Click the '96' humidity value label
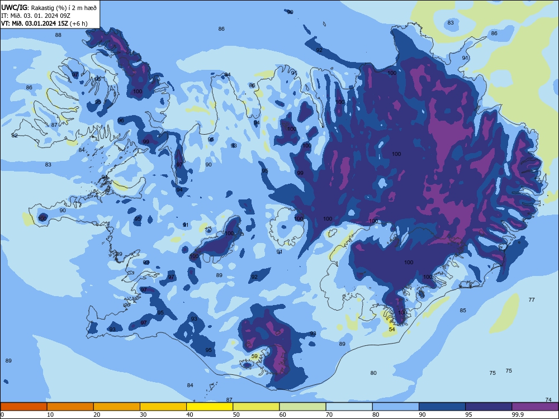The width and height of the screenshot is (559, 419). click(x=121, y=121)
